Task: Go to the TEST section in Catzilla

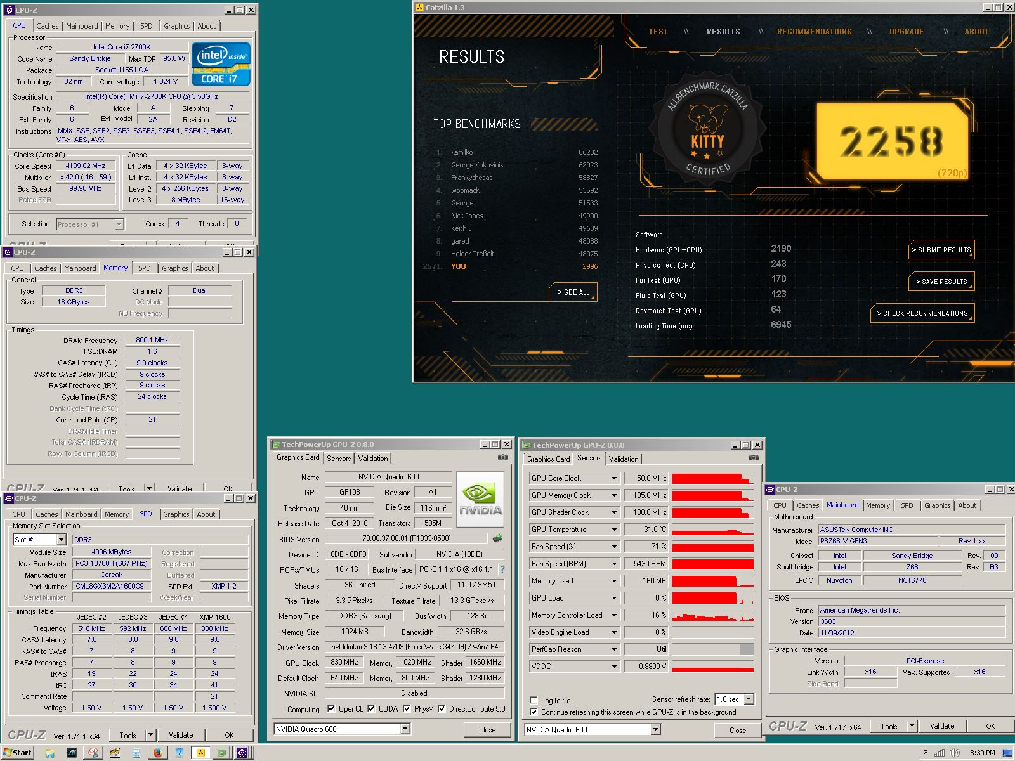Action: (658, 32)
